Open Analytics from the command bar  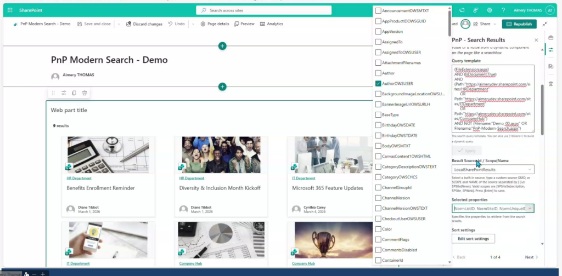(x=271, y=24)
